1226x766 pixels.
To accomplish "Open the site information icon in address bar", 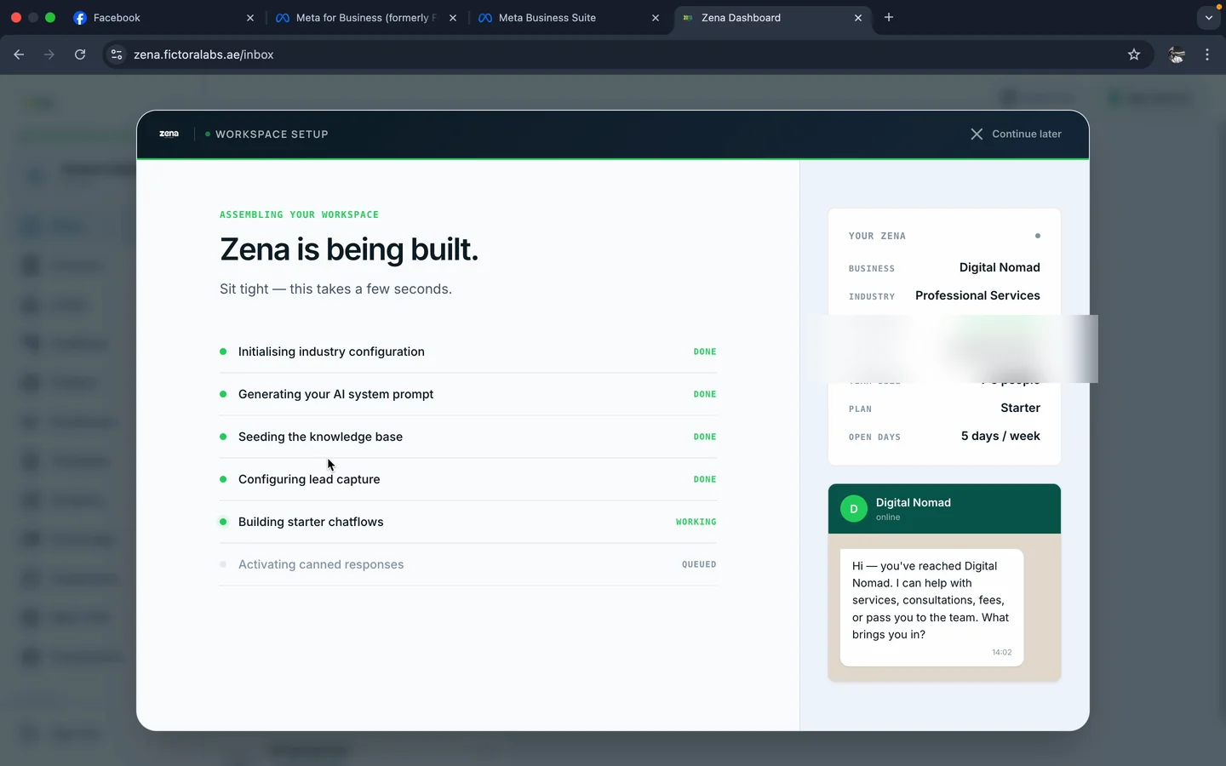I will [117, 54].
